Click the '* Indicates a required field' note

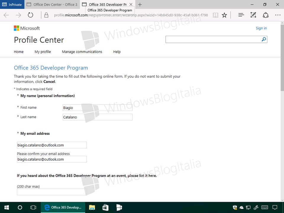33,89
